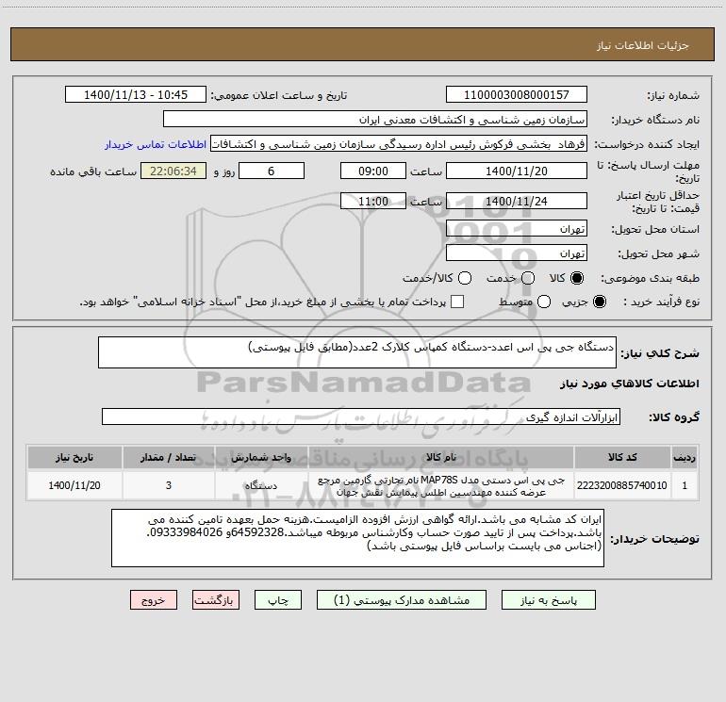Click the چاپ print button

click(x=278, y=600)
